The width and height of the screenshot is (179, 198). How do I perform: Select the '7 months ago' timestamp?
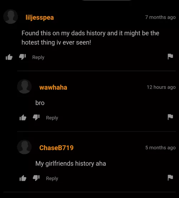[x=160, y=17]
